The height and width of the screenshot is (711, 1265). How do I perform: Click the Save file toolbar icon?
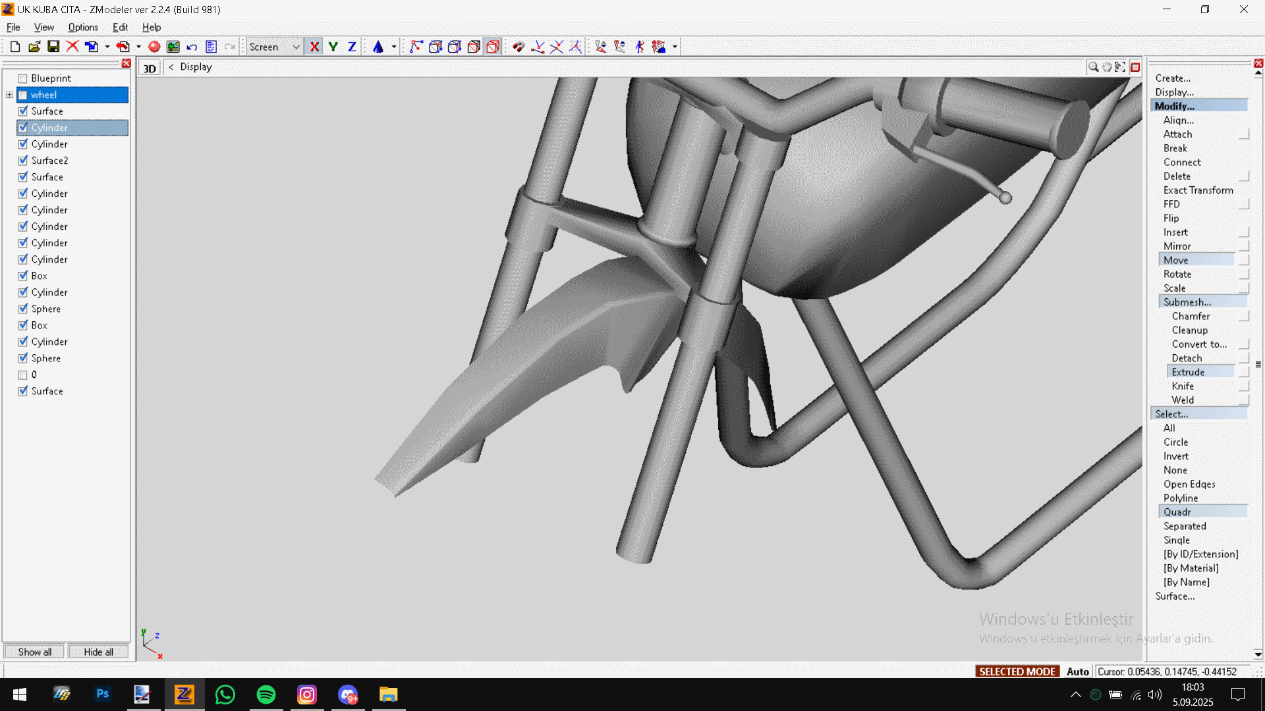pyautogui.click(x=53, y=47)
